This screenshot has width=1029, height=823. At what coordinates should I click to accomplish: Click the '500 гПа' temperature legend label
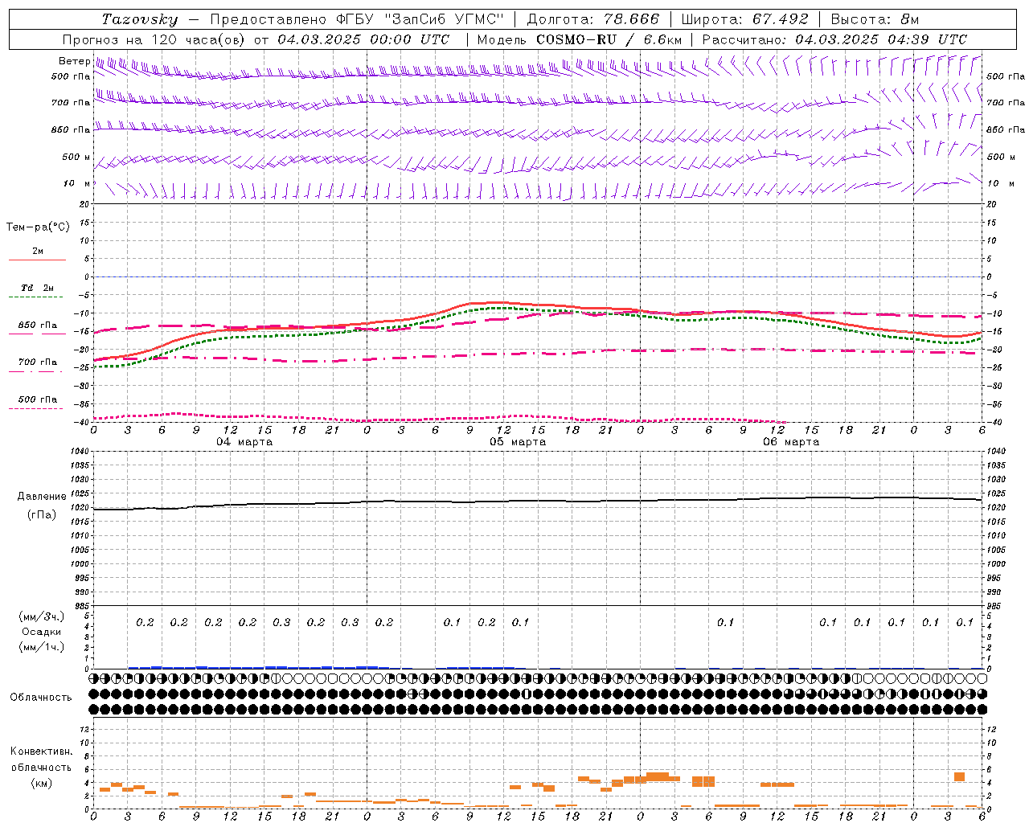point(38,399)
